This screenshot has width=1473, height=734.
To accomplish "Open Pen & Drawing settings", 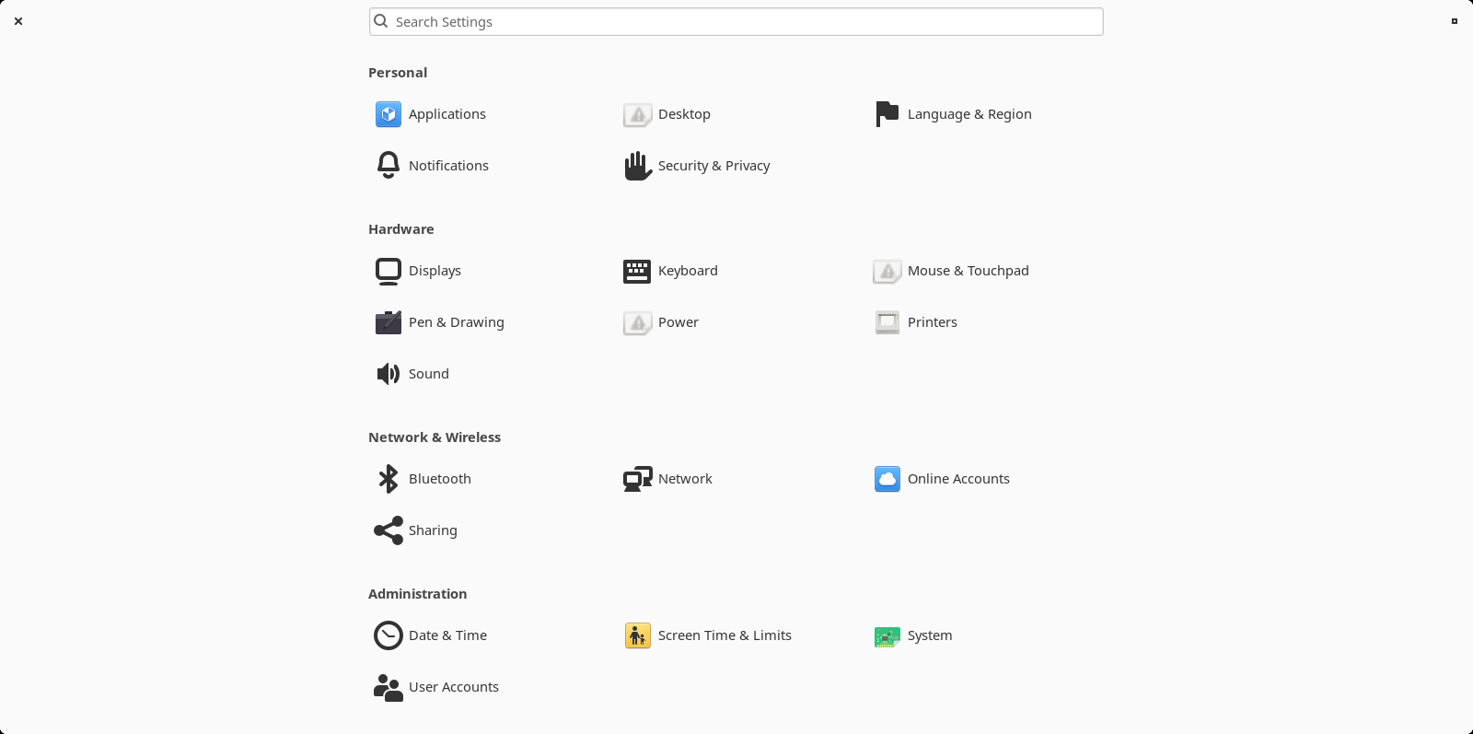I will coord(456,322).
